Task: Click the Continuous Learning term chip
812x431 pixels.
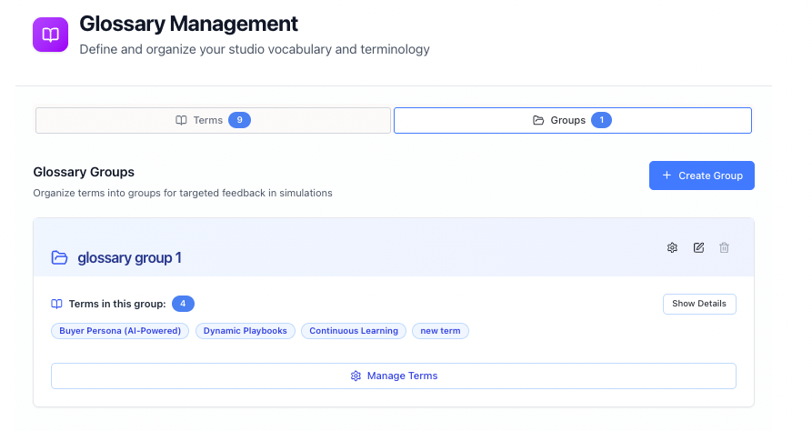Action: [x=354, y=331]
